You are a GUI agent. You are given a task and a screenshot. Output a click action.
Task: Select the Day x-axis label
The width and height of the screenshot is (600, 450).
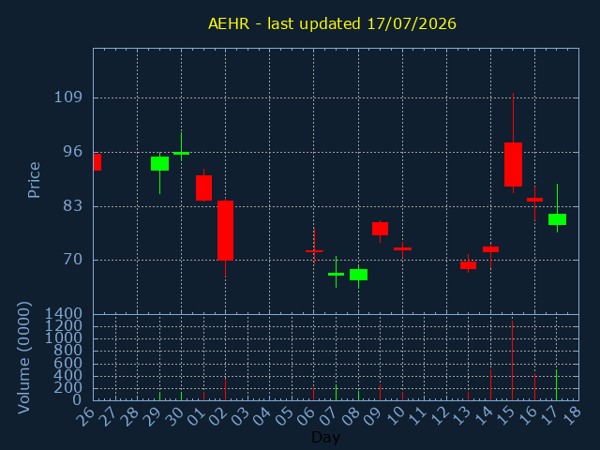[325, 437]
